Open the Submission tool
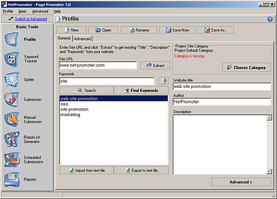 23,99
